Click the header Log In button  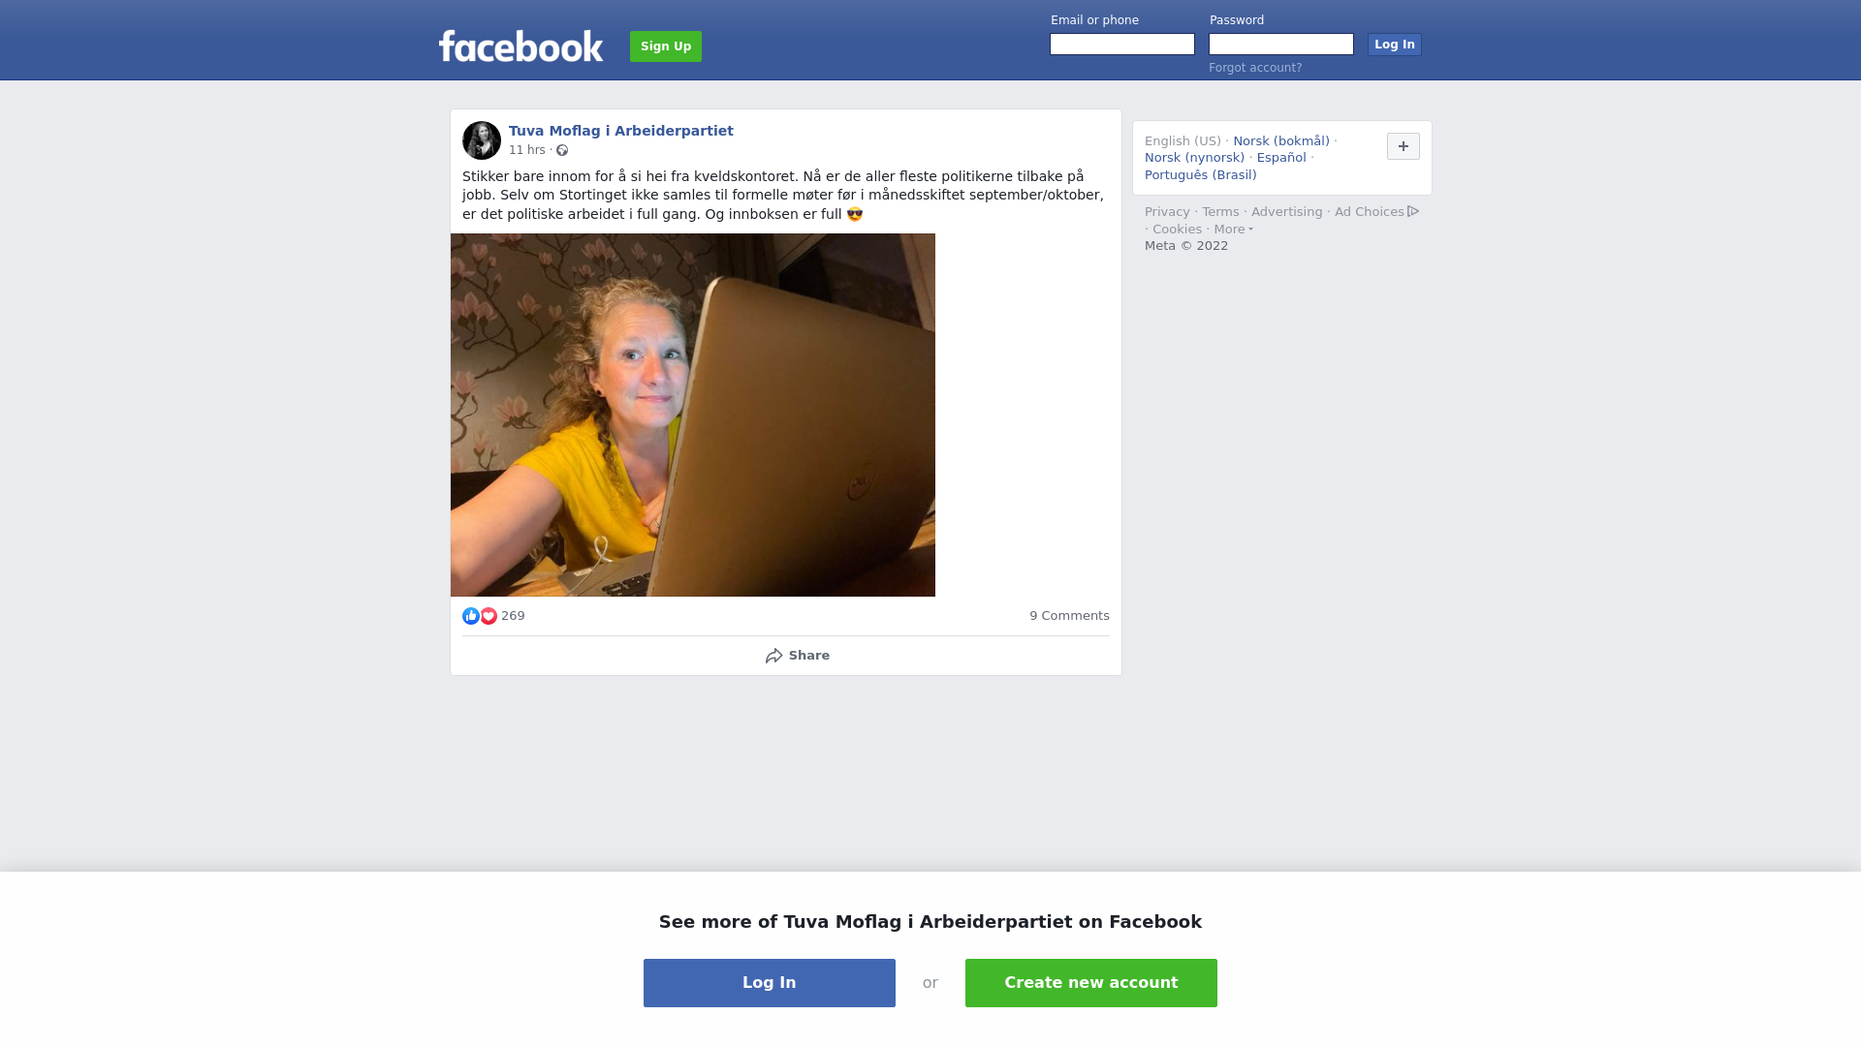(x=1395, y=45)
